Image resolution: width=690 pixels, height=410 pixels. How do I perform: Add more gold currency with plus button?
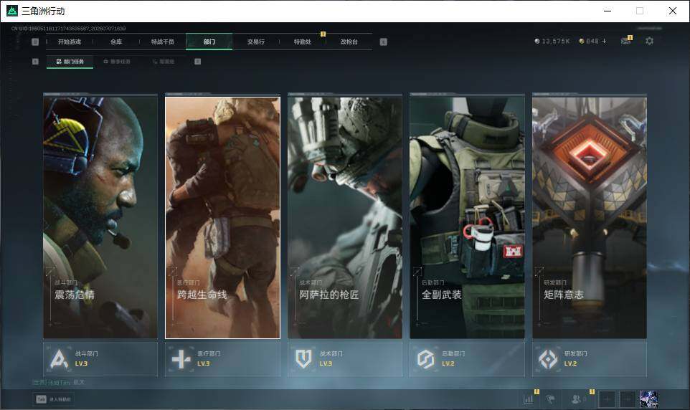pyautogui.click(x=604, y=41)
